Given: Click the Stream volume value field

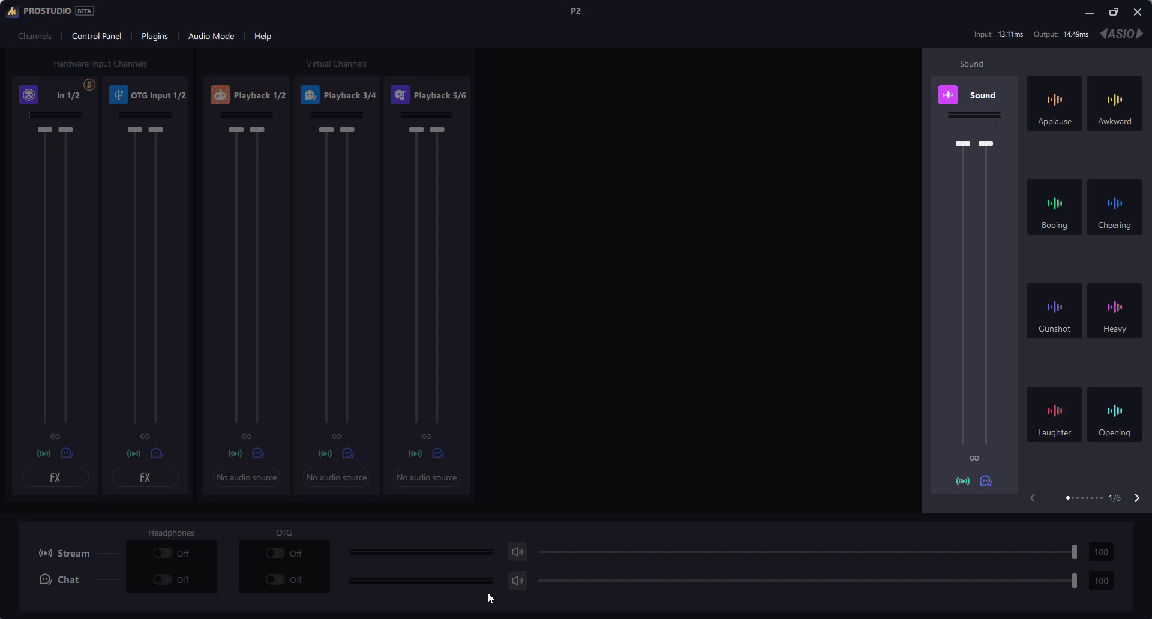Looking at the screenshot, I should 1101,552.
